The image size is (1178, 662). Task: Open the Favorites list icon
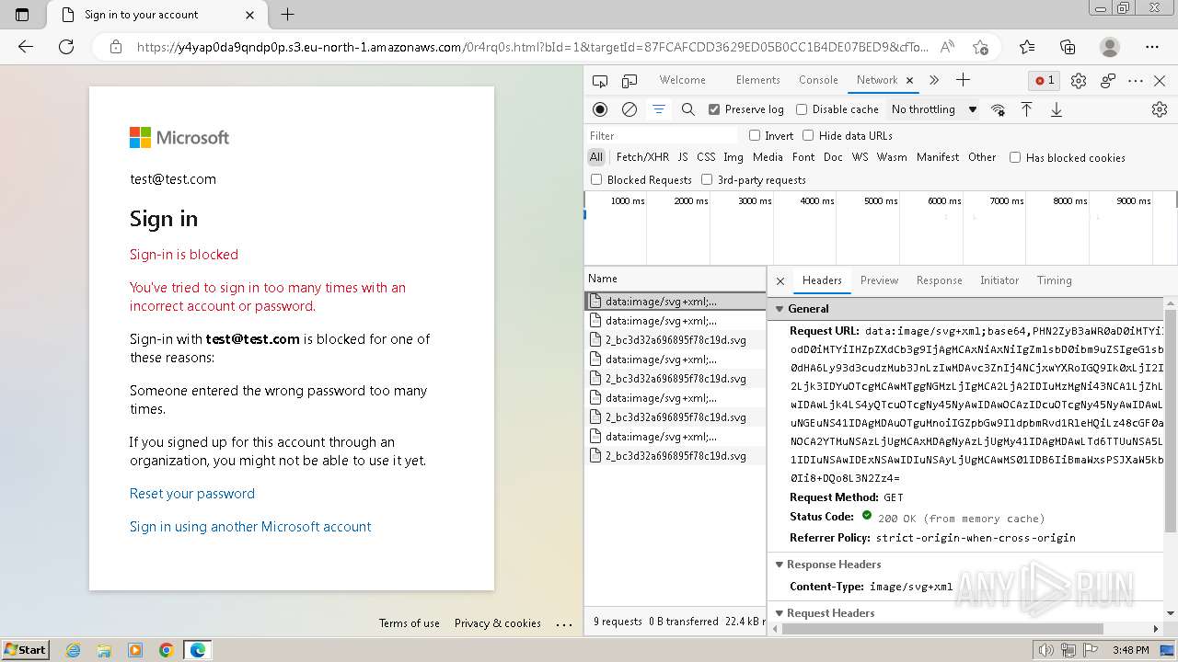point(1027,47)
